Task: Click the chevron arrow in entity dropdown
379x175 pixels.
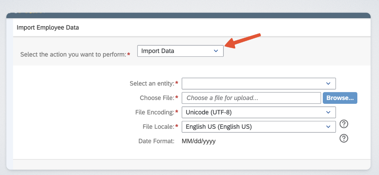Action: point(328,83)
